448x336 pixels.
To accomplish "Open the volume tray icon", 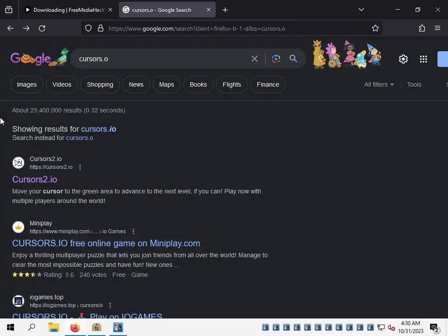I will click(391, 328).
